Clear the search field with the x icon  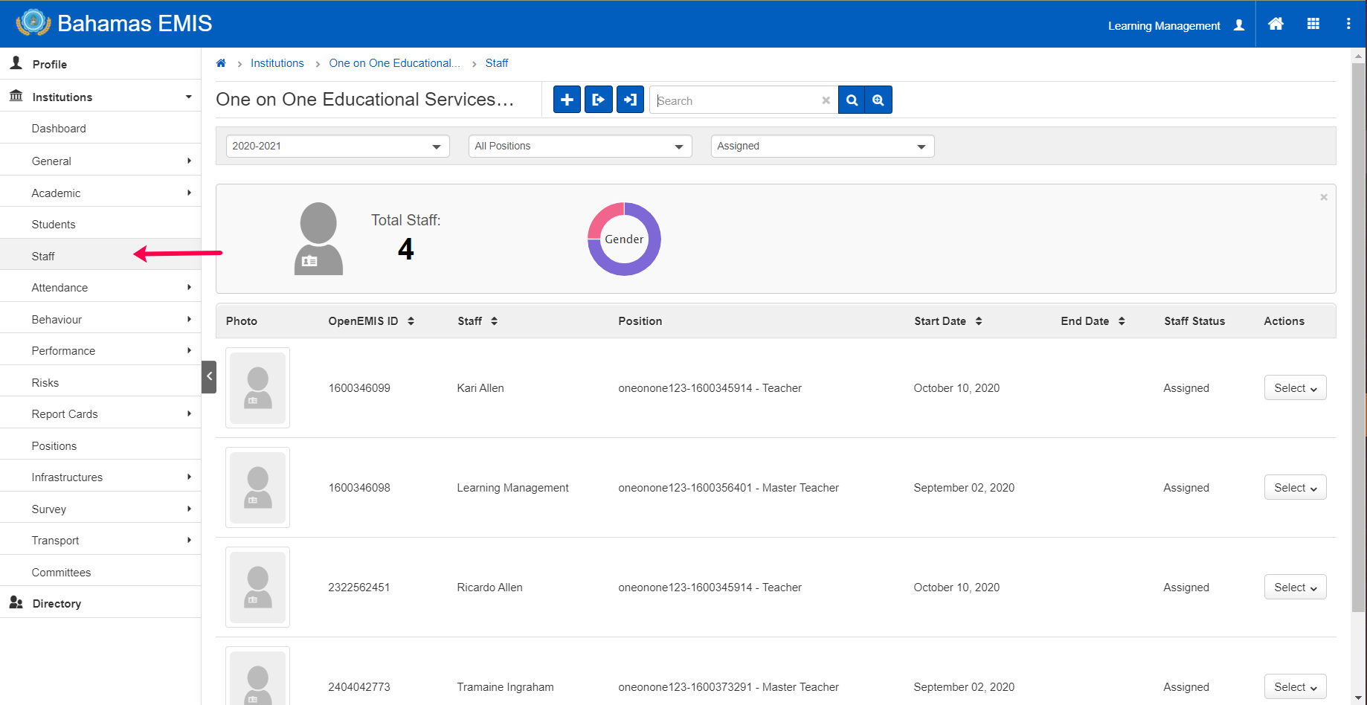[x=826, y=100]
